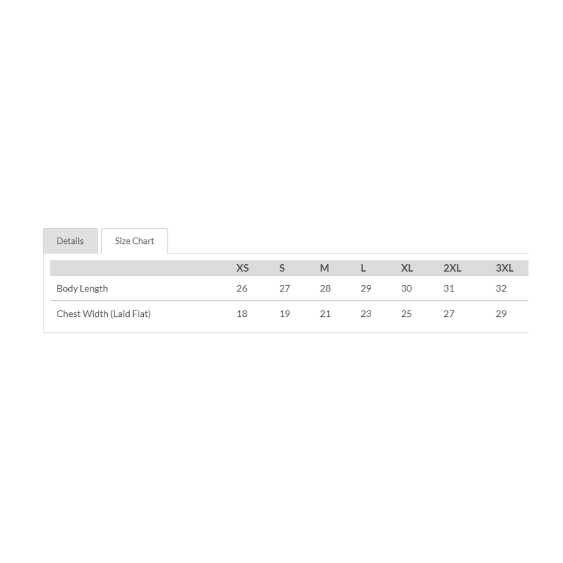Click the Chest Width (Laid Flat) label
The width and height of the screenshot is (563, 563).
[x=104, y=314]
